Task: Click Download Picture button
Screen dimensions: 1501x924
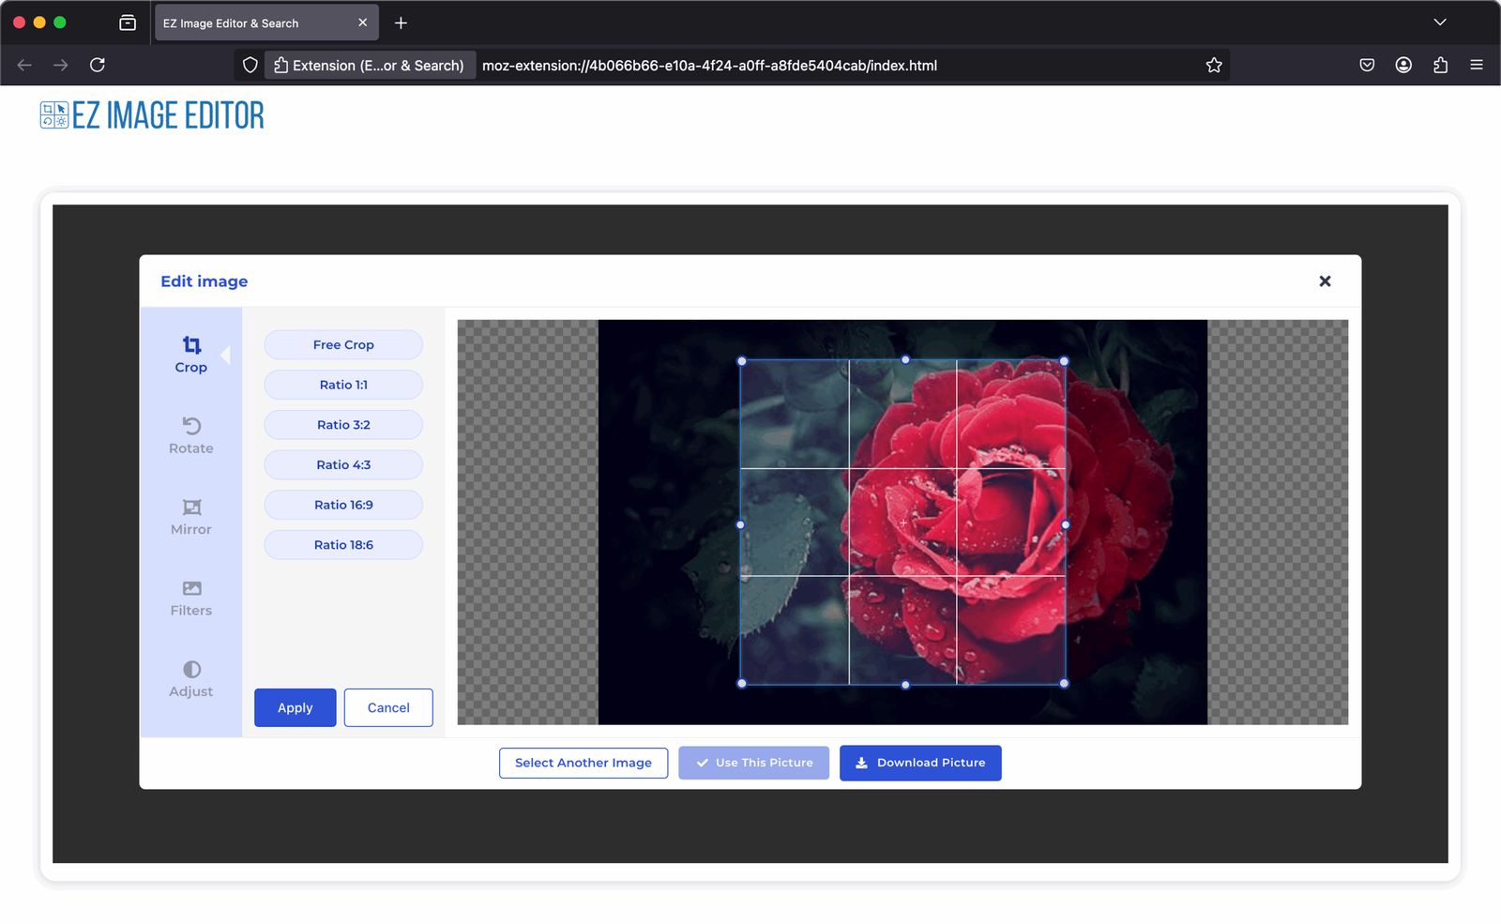Action: coord(920,763)
